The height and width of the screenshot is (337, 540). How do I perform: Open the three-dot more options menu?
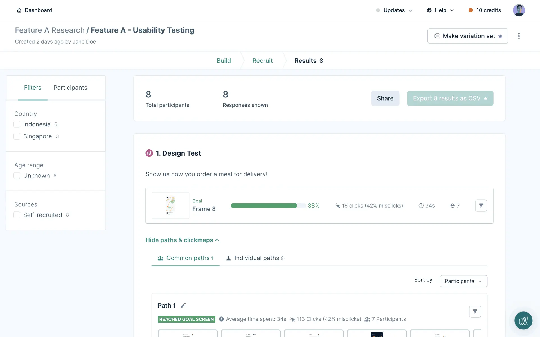pyautogui.click(x=519, y=36)
